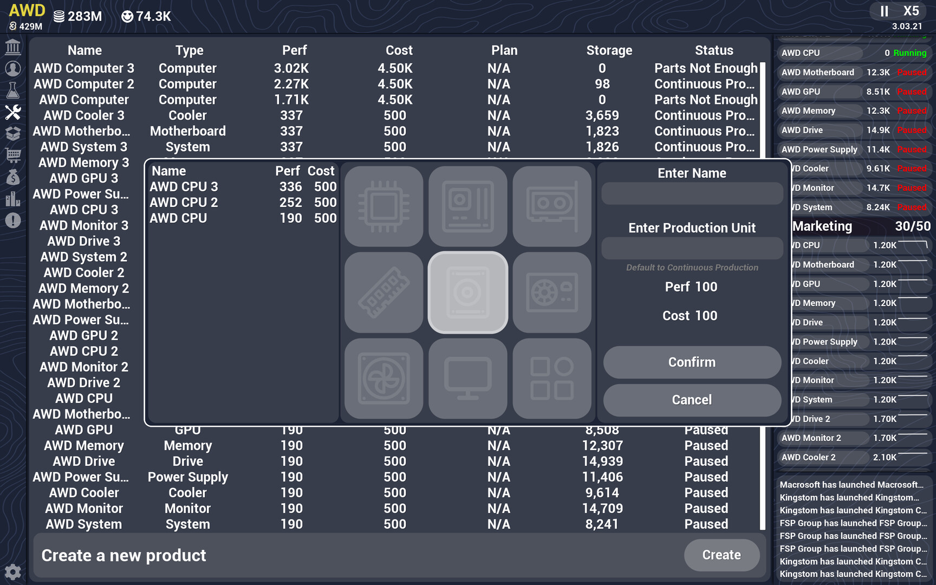Select the Power Supply component icon
This screenshot has width=936, height=585.
click(552, 292)
